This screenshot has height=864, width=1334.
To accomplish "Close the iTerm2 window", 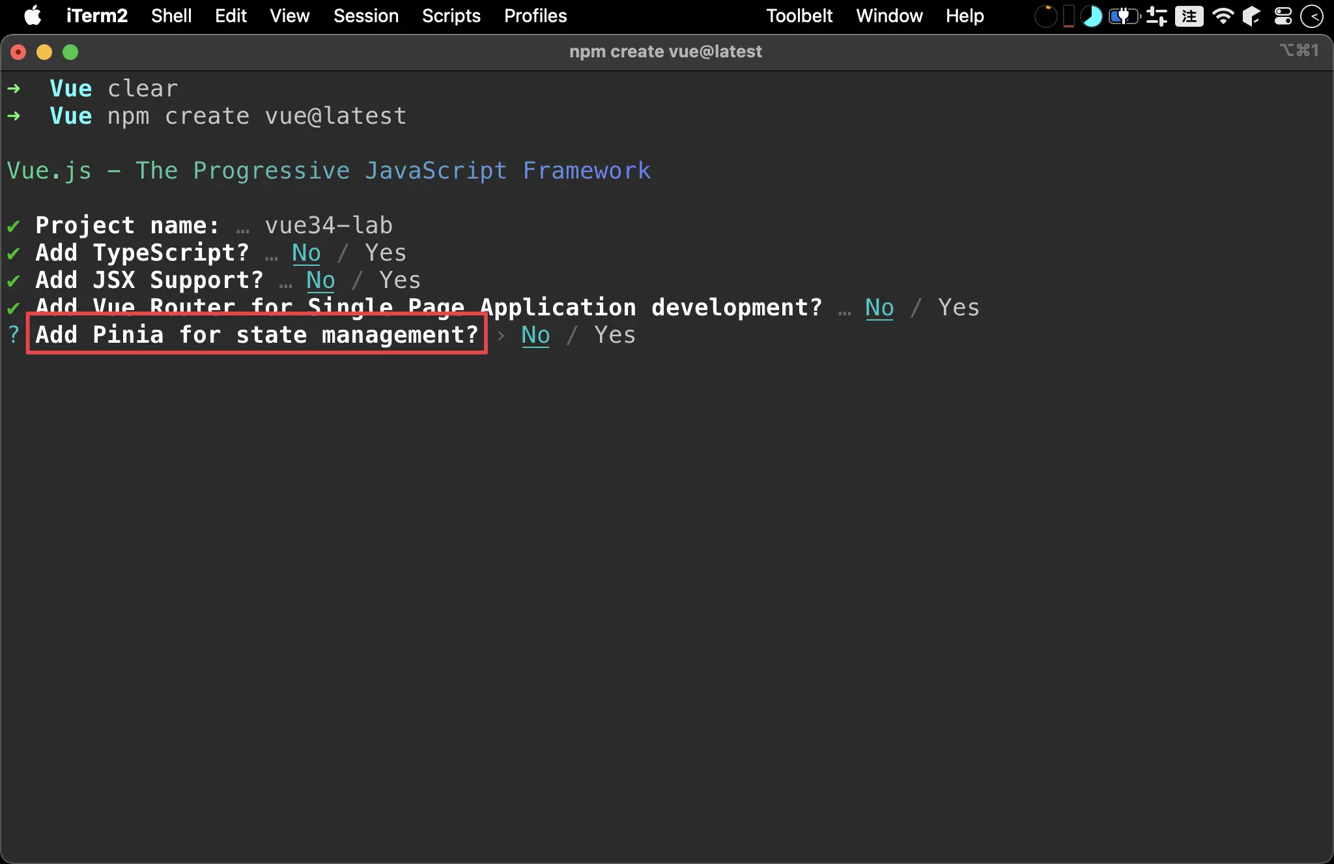I will (18, 52).
